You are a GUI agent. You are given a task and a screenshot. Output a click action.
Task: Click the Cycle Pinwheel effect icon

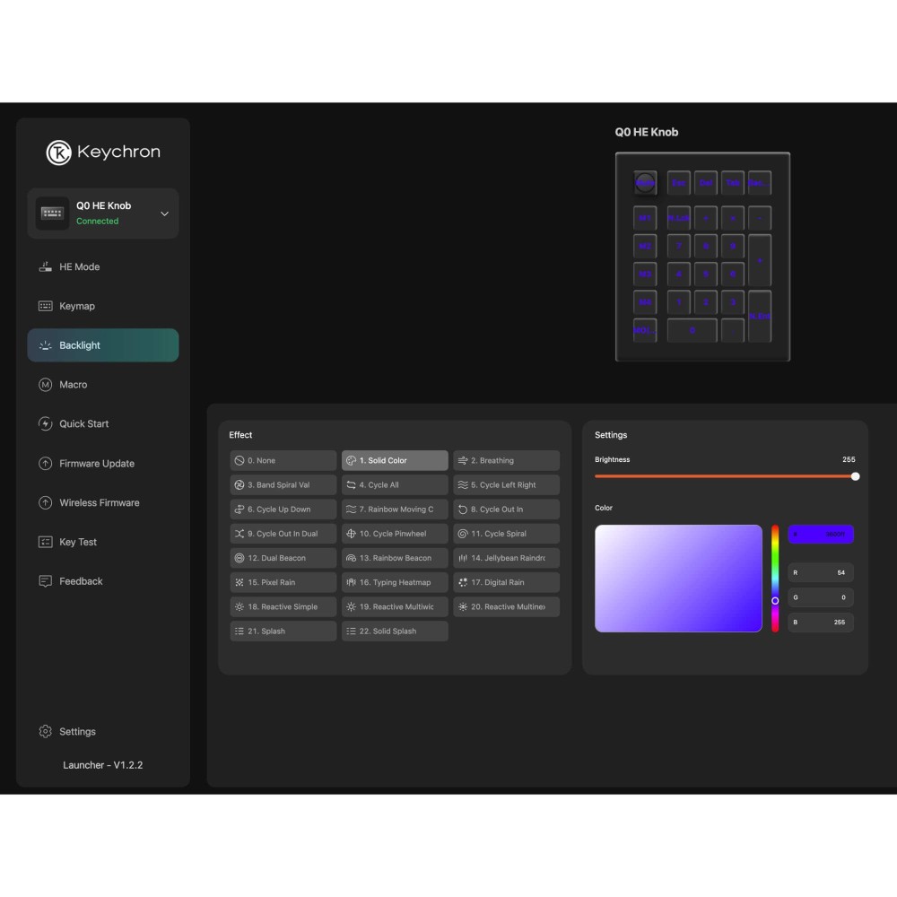pos(352,534)
